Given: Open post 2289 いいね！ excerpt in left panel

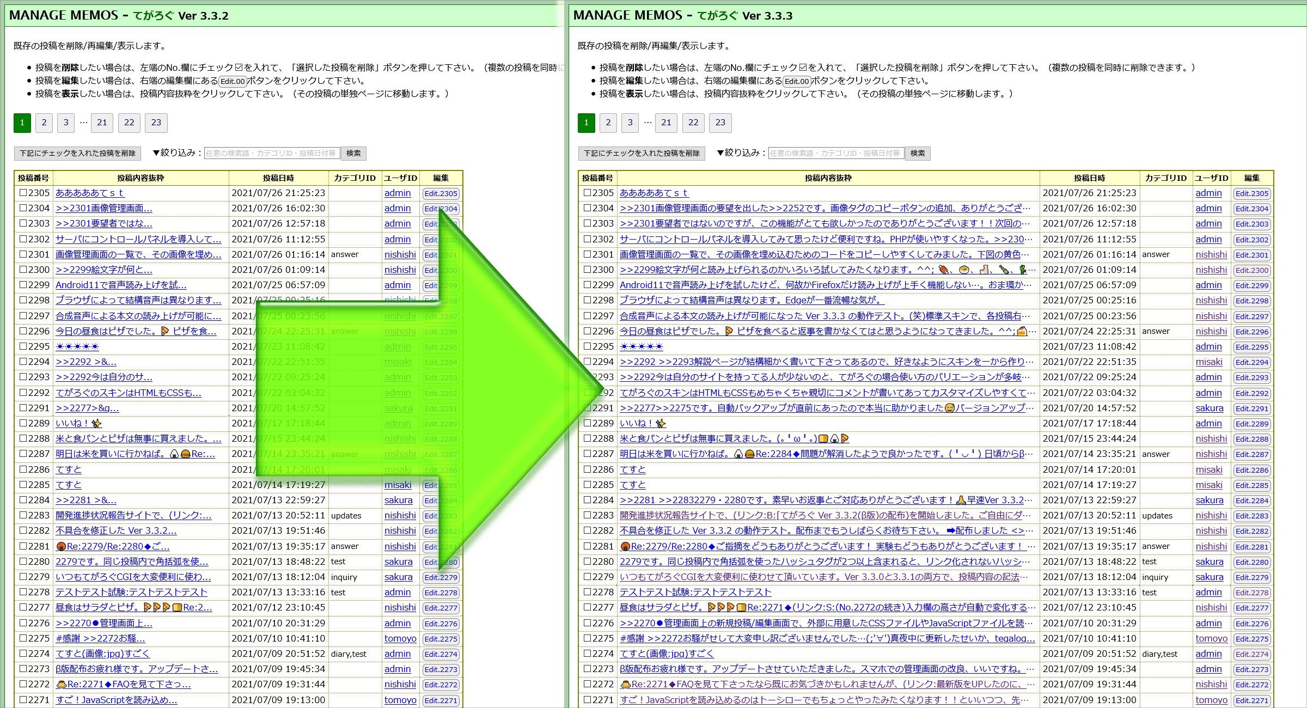Looking at the screenshot, I should (x=78, y=423).
